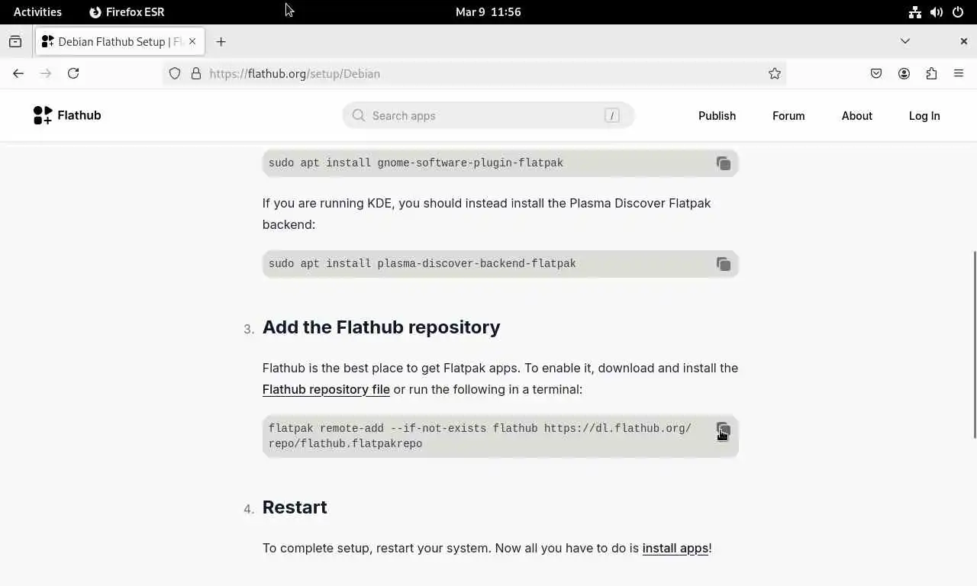The image size is (977, 586).
Task: Copy the gnome-software-plugin-flatpak command
Action: coord(723,163)
